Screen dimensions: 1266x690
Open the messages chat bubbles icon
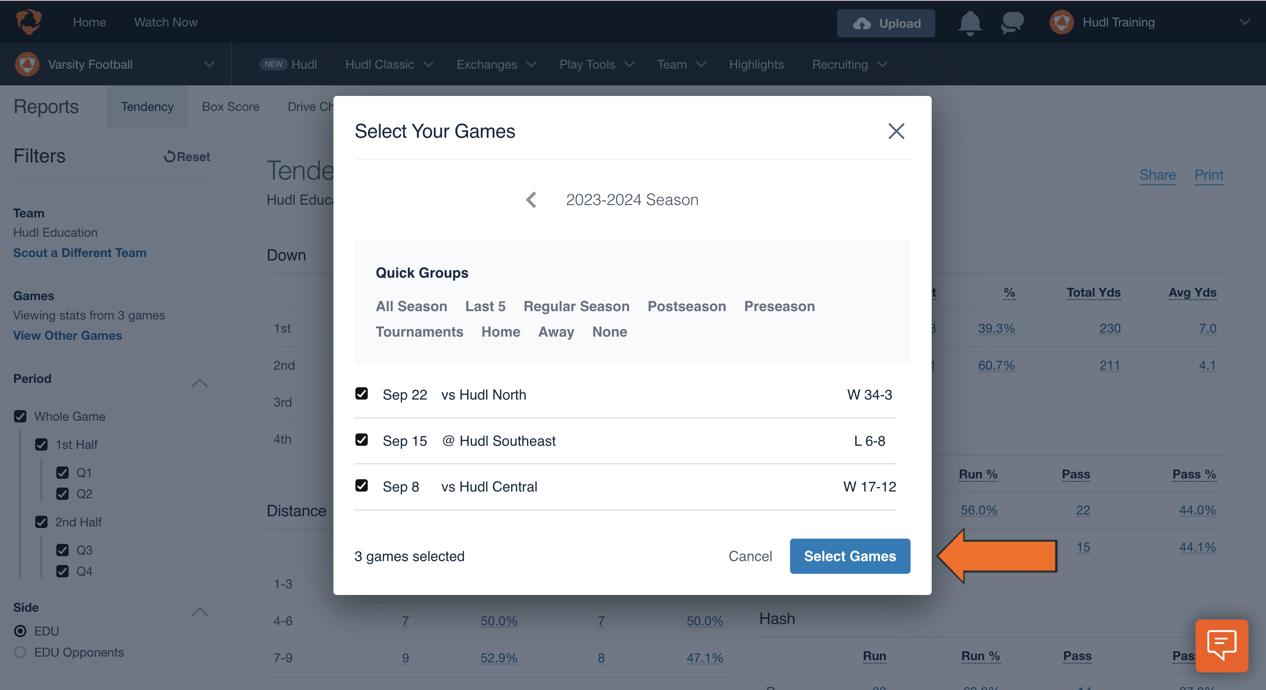[1013, 22]
